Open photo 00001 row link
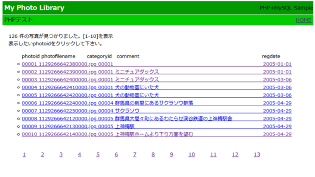 (157, 64)
